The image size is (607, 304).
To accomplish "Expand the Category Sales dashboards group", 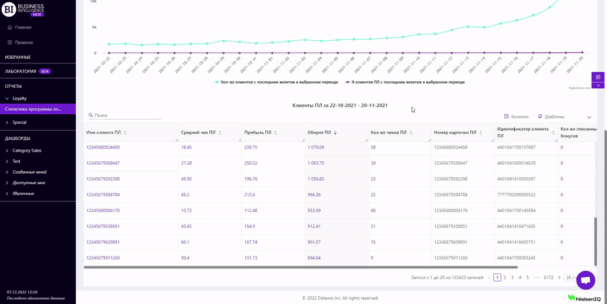I will pyautogui.click(x=7, y=151).
